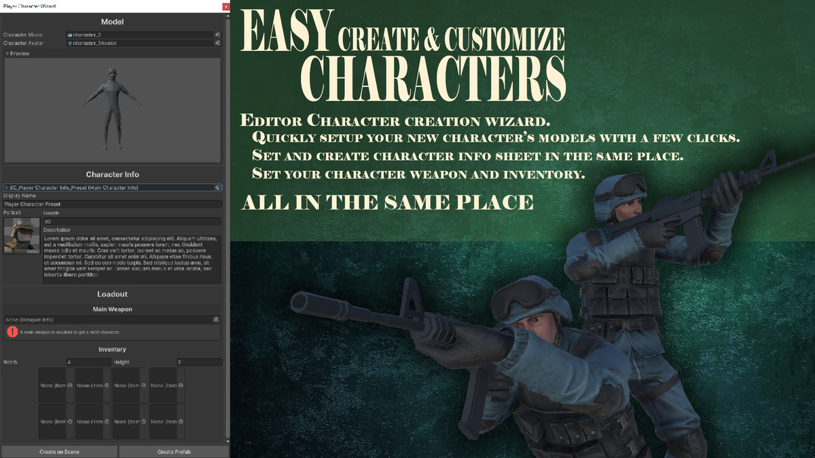Click the inventory Height field
The image size is (815, 458).
pyautogui.click(x=199, y=362)
